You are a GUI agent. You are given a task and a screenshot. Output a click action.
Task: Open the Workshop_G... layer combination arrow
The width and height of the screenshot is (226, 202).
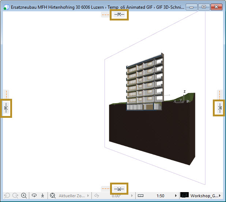pos(220,196)
